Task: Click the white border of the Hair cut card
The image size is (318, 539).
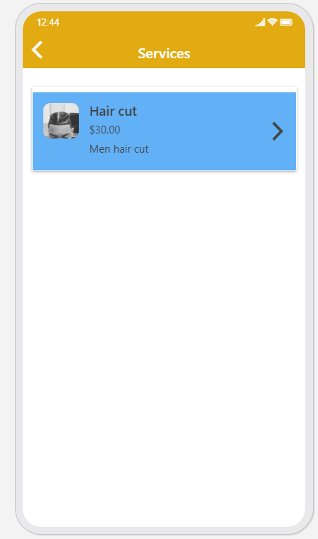Action: (164, 89)
